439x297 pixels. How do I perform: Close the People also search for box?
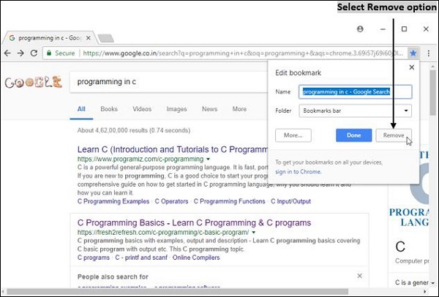point(359,276)
